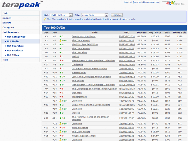
Task: Click the lightbulb tip icon
Action: pyautogui.click(x=45, y=19)
